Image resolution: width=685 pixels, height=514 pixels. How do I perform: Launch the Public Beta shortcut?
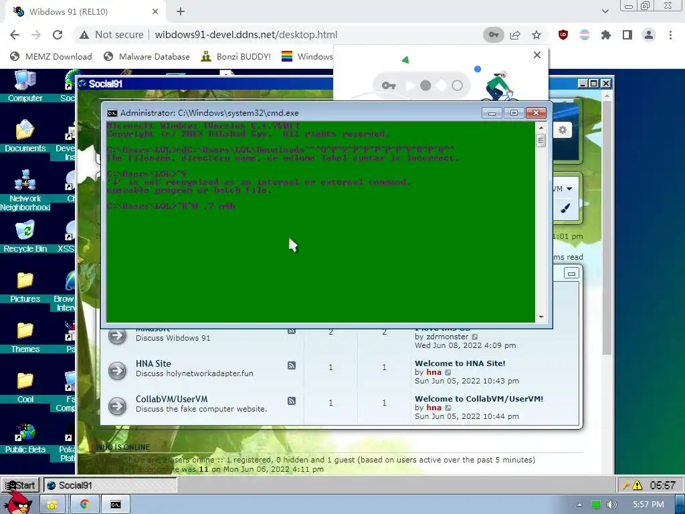point(25,438)
